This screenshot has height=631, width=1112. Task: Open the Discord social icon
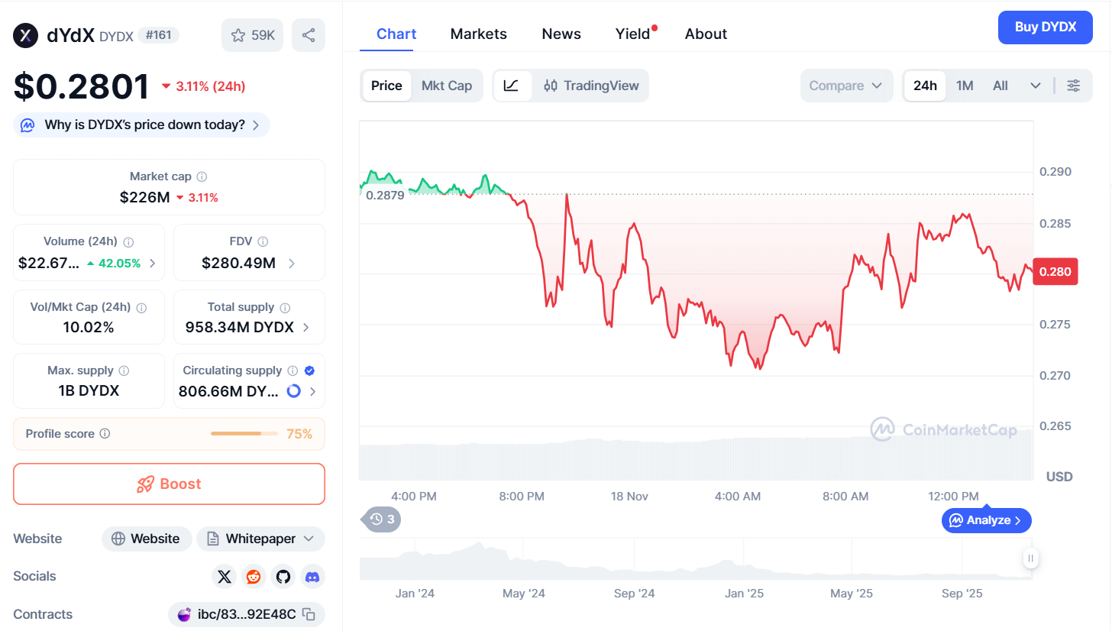[x=312, y=577]
